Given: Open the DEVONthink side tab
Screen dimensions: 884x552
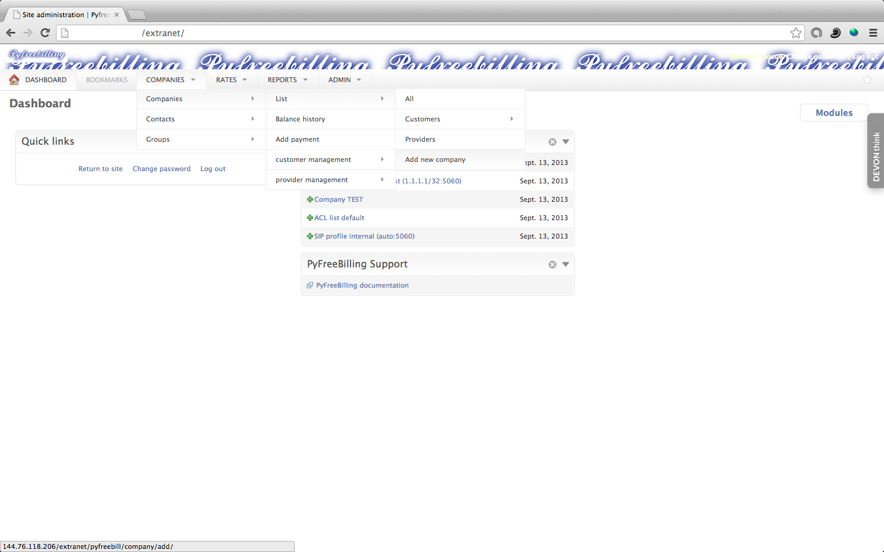Looking at the screenshot, I should pyautogui.click(x=876, y=150).
